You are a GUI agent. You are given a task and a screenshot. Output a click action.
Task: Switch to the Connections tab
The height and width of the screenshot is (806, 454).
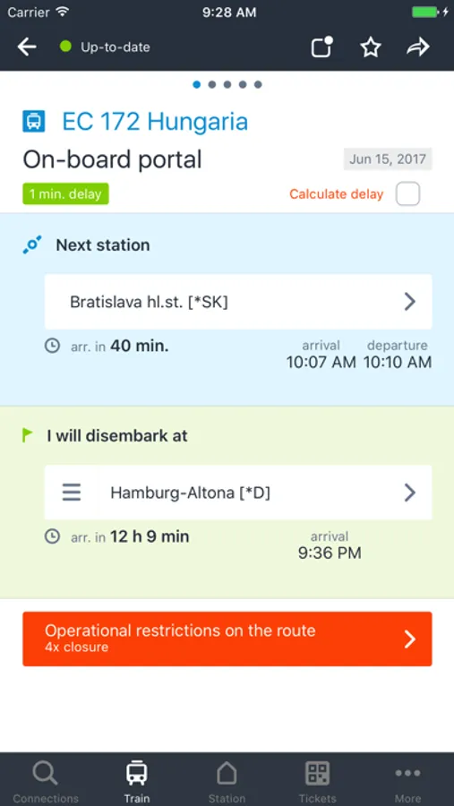point(46,781)
